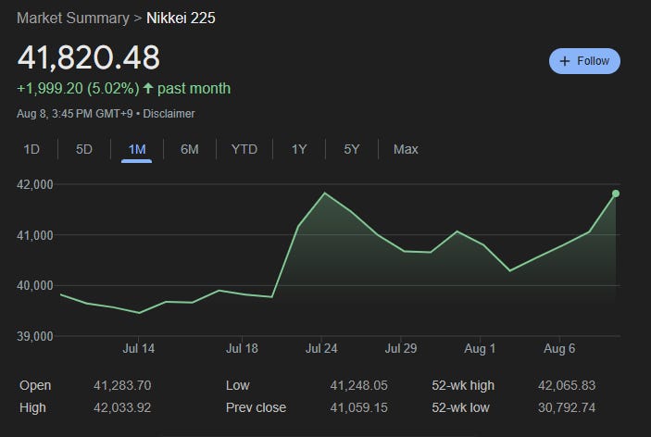Click the 39,000 y-axis label
This screenshot has width=651, height=437.
click(35, 336)
